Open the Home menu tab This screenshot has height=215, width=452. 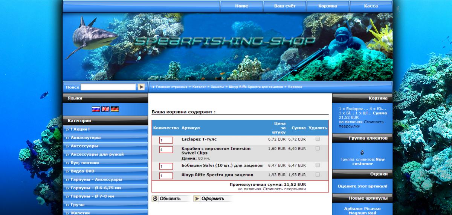coord(241,6)
